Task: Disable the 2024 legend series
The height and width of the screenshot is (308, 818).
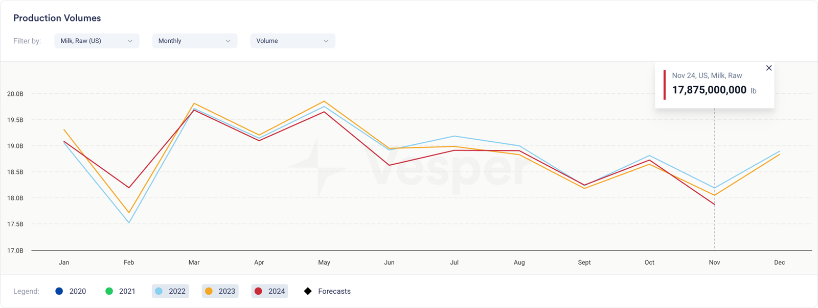Action: click(270, 291)
